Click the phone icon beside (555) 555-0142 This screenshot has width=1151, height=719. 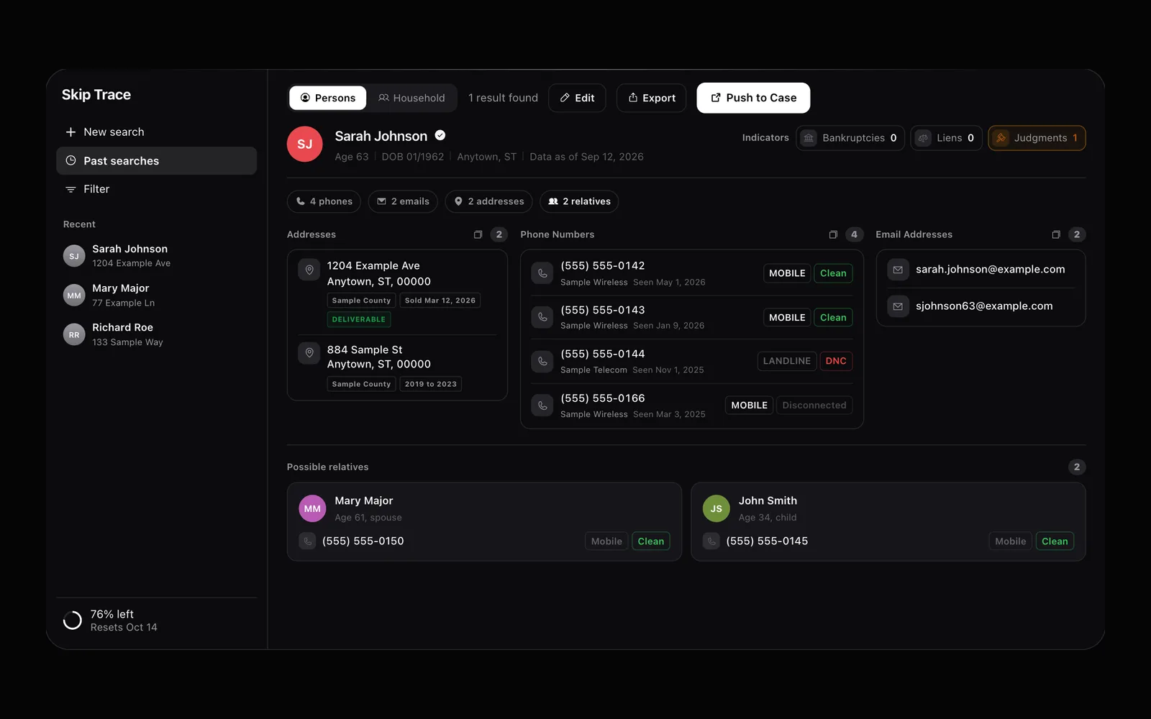(542, 273)
